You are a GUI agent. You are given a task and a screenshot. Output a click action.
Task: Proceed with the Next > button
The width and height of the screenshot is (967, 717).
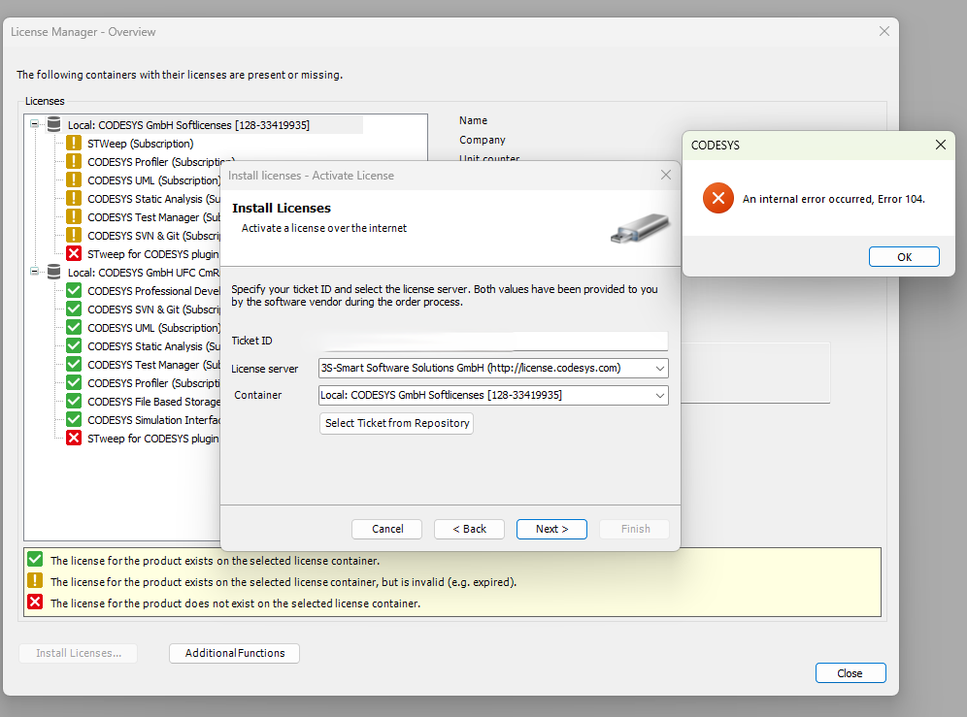click(x=552, y=529)
